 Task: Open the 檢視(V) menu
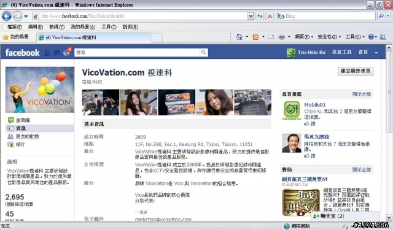(x=56, y=27)
